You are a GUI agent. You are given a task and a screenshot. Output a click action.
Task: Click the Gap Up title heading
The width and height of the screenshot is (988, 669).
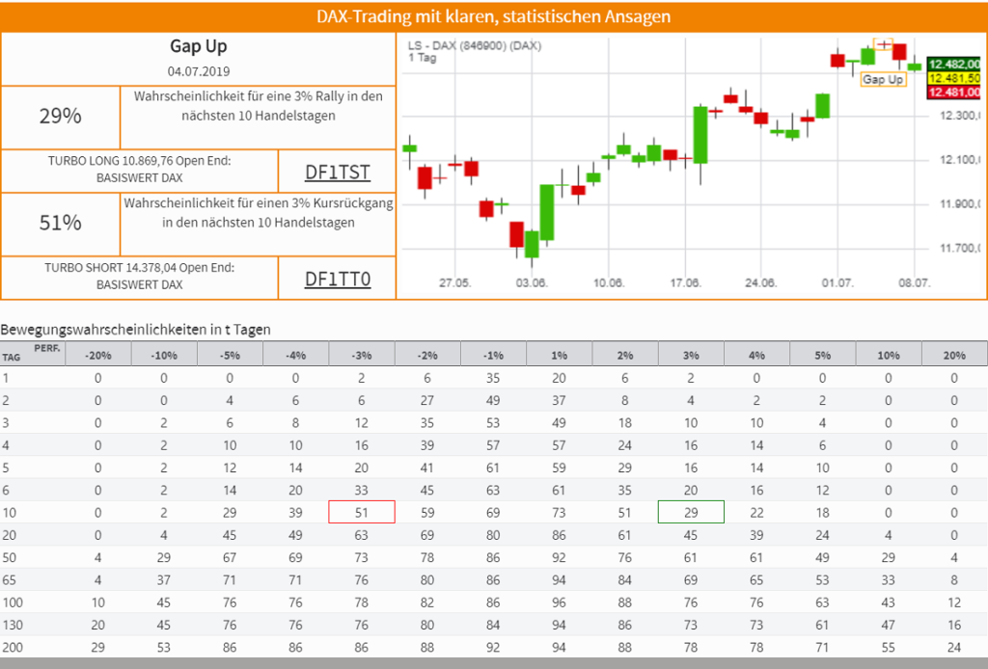(199, 46)
